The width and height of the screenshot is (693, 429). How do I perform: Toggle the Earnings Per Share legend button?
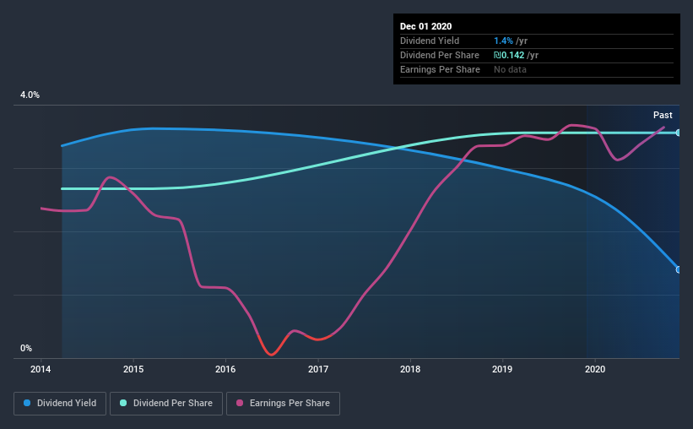pos(283,404)
